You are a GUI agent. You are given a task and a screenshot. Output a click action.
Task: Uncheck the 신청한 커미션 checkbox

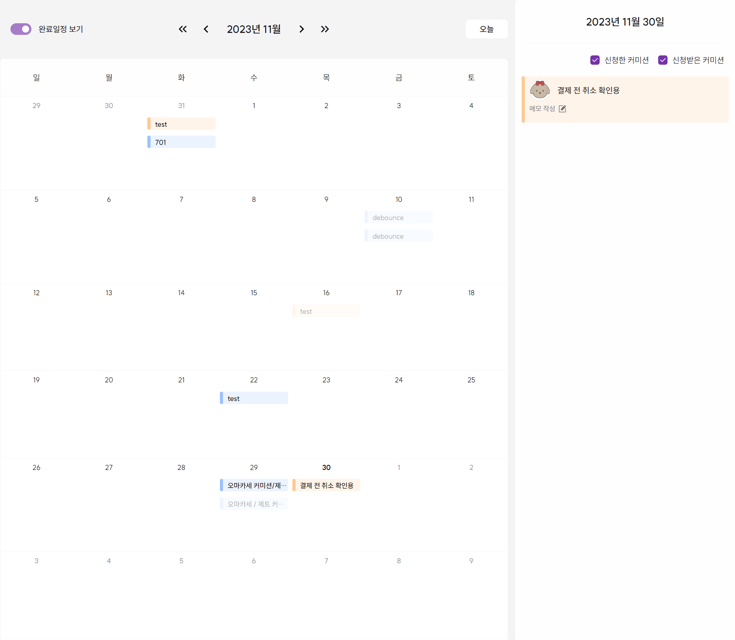point(595,60)
